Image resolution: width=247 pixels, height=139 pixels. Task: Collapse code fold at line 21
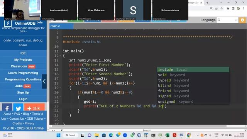pos(60,97)
